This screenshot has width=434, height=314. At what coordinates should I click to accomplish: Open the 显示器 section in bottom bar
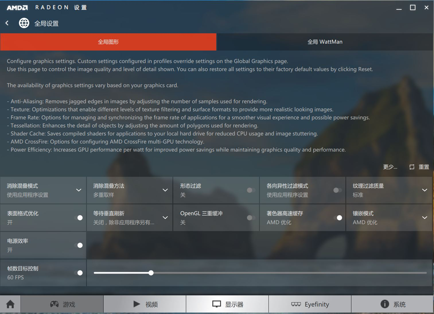pos(227,304)
